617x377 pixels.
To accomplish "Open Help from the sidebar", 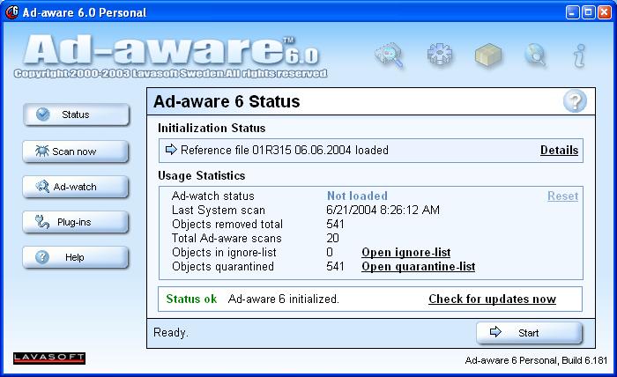I will (76, 258).
